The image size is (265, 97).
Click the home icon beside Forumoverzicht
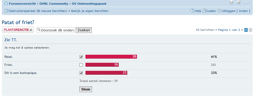(x=6, y=3)
